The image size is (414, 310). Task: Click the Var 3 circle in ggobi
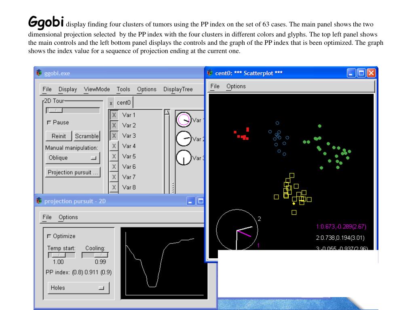(x=184, y=158)
